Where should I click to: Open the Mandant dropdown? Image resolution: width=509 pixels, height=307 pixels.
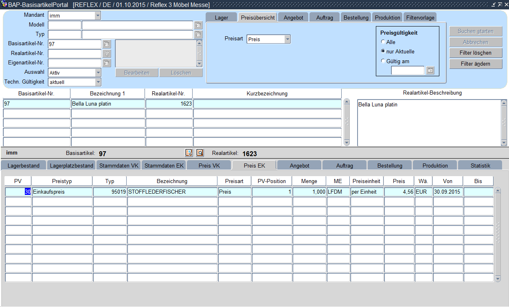tap(98, 15)
